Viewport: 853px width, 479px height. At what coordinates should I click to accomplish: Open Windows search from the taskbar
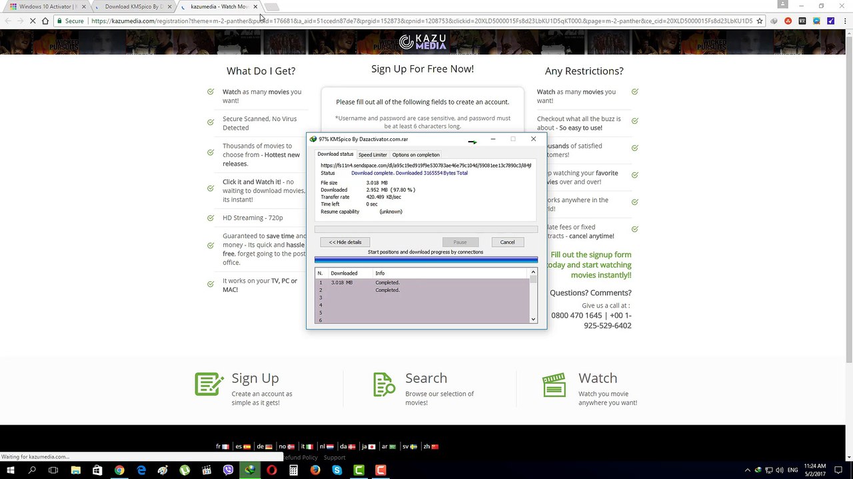32,470
